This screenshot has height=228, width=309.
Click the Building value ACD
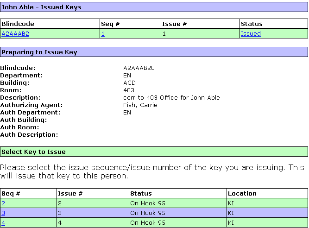(129, 83)
